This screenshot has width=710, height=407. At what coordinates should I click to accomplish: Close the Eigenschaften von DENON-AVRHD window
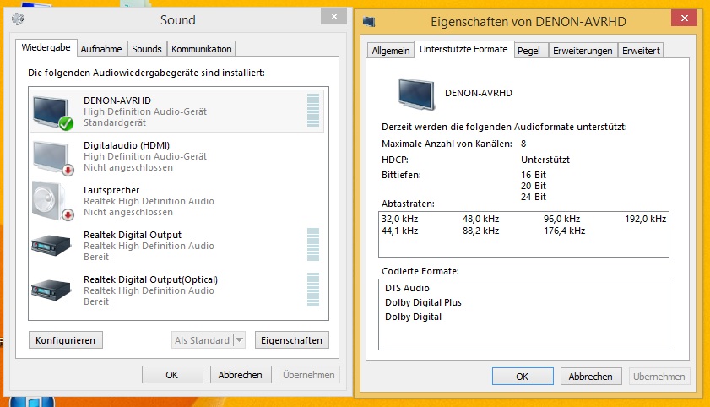point(684,18)
